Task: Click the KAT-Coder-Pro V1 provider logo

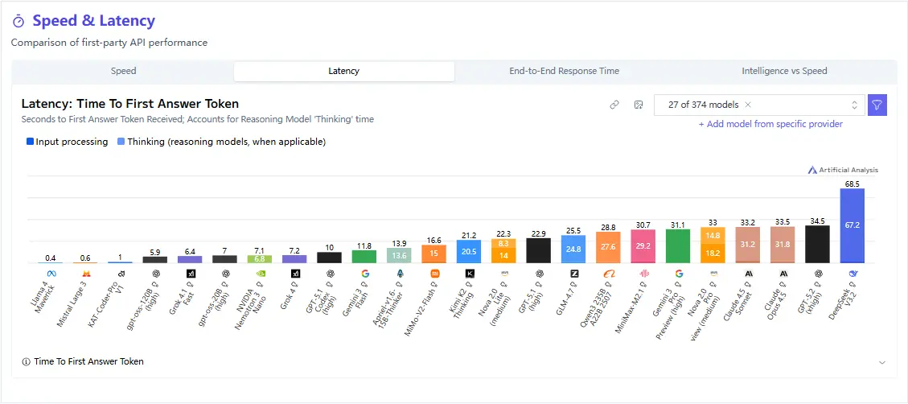Action: tap(120, 273)
